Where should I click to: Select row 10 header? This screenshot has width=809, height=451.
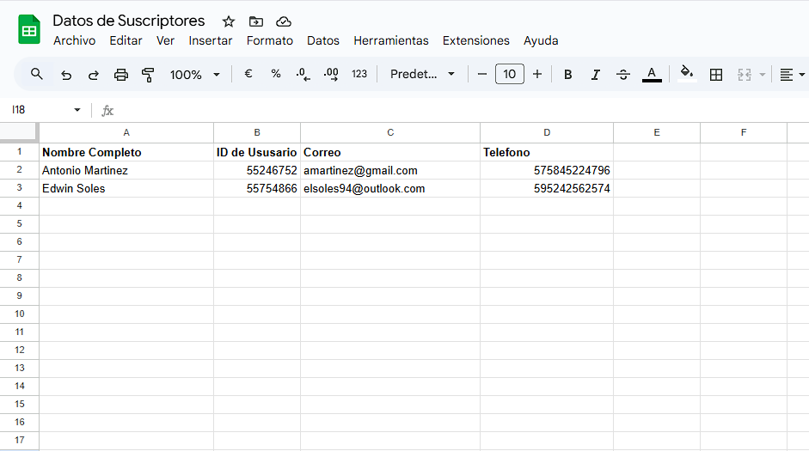(19, 314)
